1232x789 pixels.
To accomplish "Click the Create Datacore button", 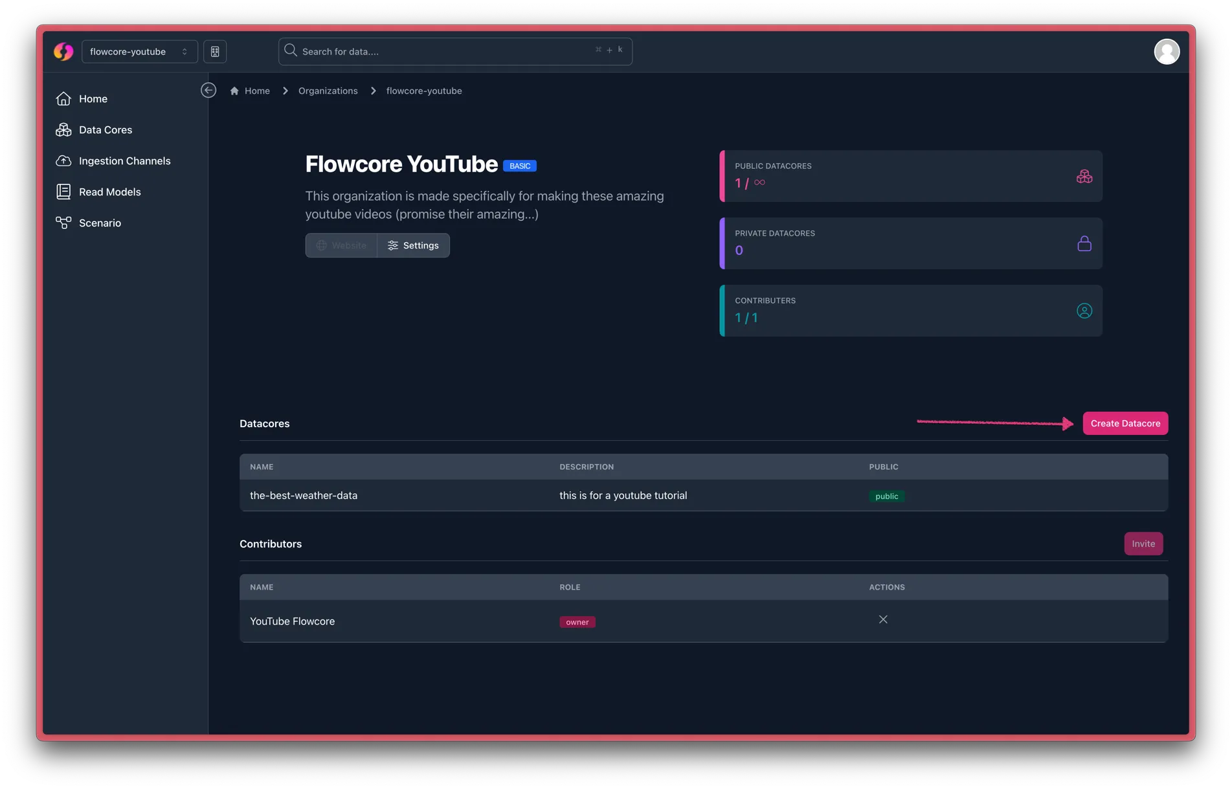I will point(1125,423).
